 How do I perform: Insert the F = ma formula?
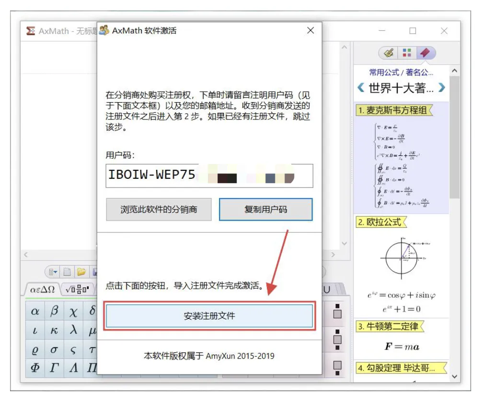402,347
